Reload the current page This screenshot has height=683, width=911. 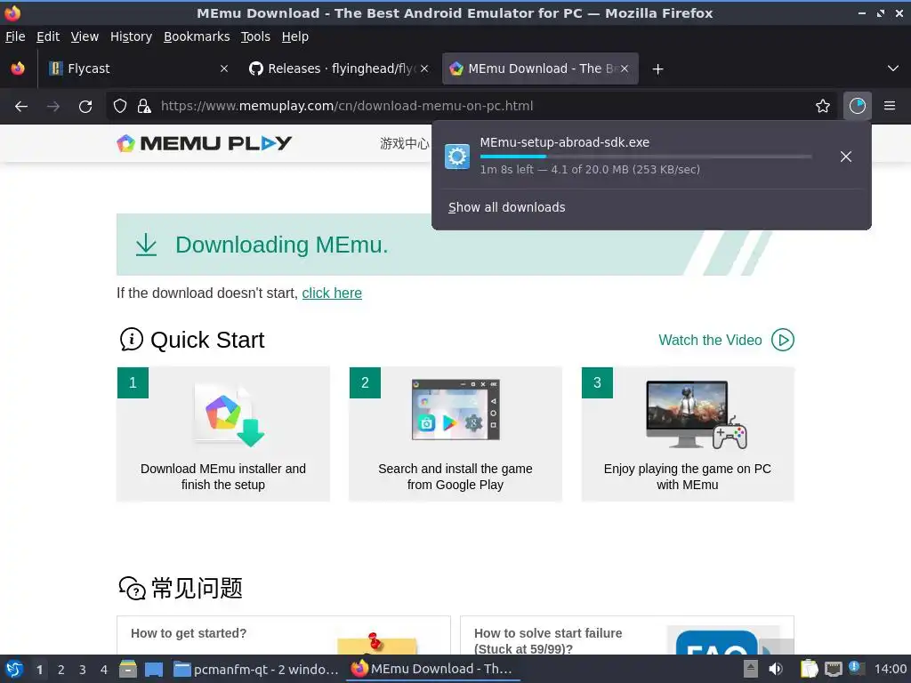tap(85, 106)
